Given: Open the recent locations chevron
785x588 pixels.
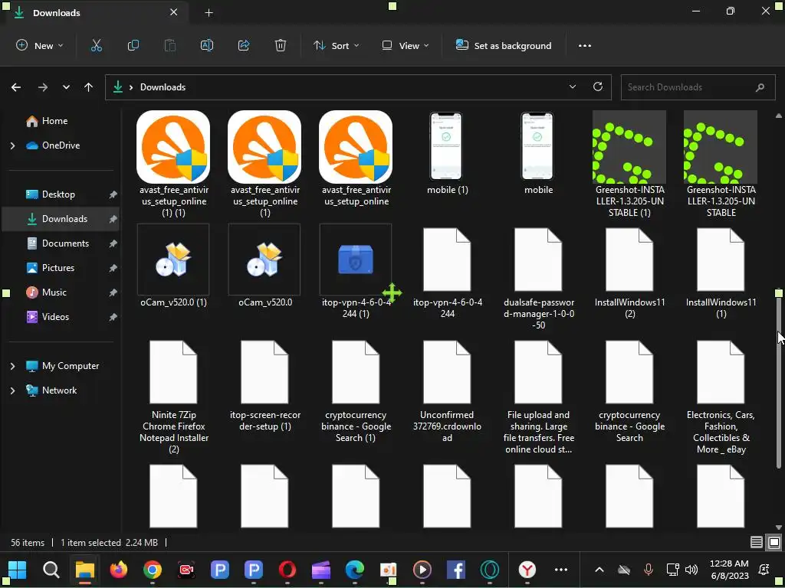Looking at the screenshot, I should 66,87.
